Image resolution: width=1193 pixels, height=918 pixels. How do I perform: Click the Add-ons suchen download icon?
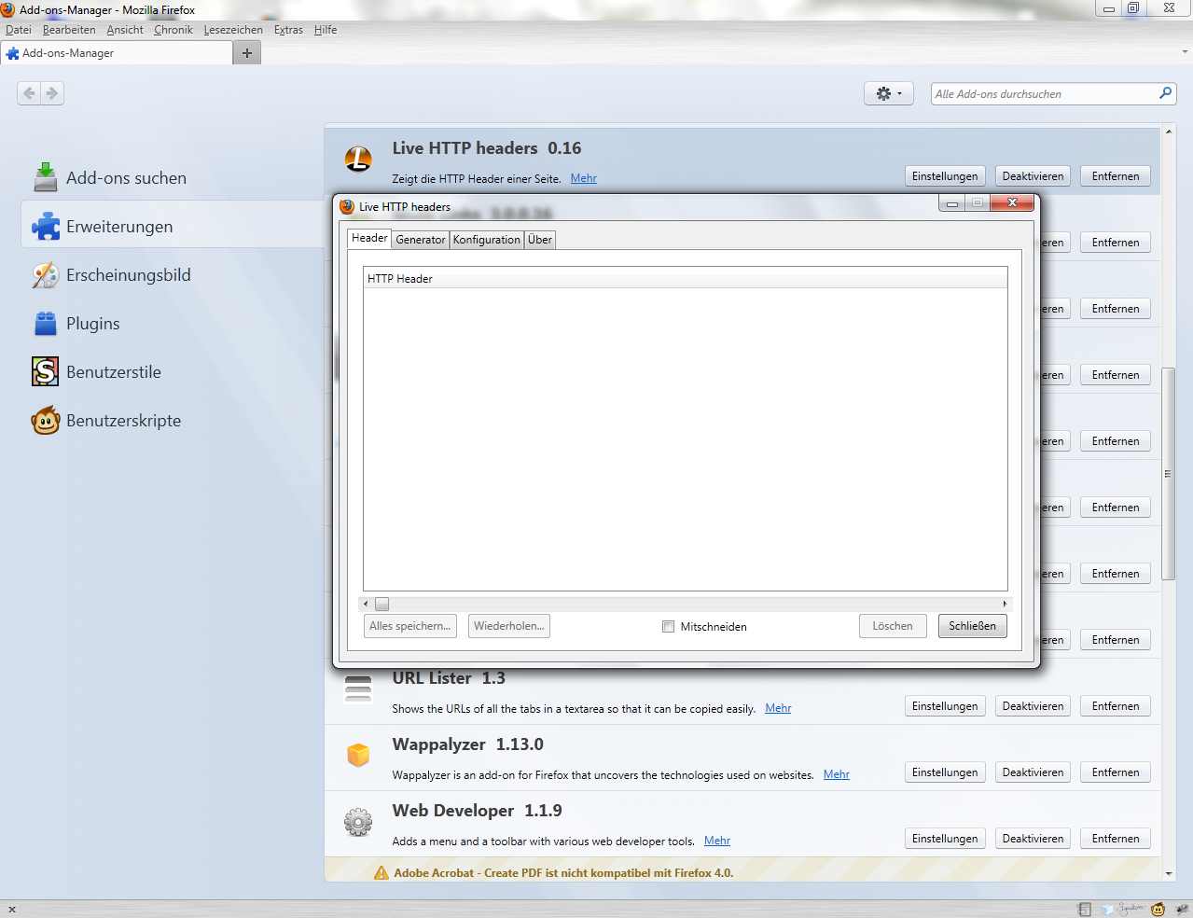45,177
